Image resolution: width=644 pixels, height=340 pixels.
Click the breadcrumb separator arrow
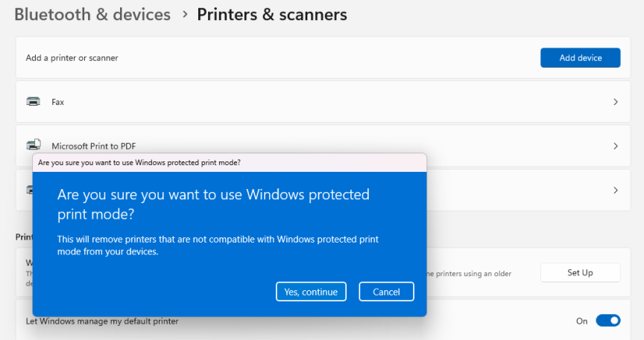coord(186,14)
